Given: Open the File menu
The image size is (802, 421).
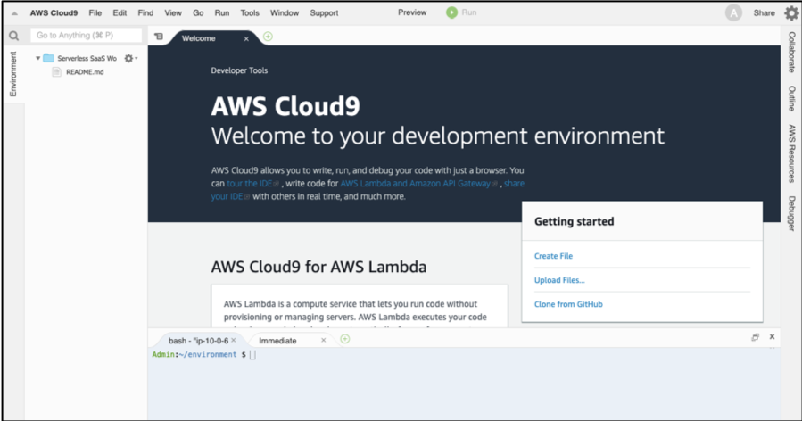Looking at the screenshot, I should pos(95,12).
